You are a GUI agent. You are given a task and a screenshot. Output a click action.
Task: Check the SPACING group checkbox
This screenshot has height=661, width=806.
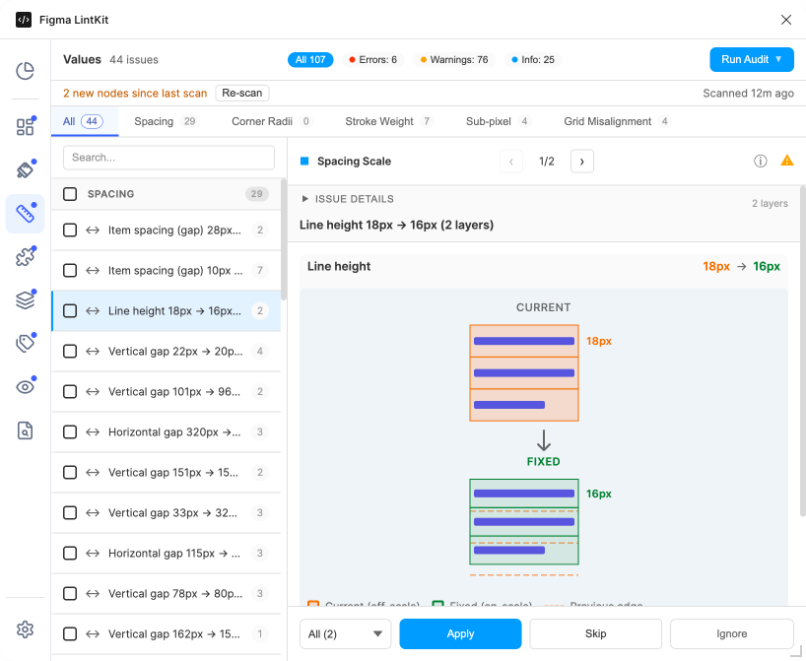[70, 194]
